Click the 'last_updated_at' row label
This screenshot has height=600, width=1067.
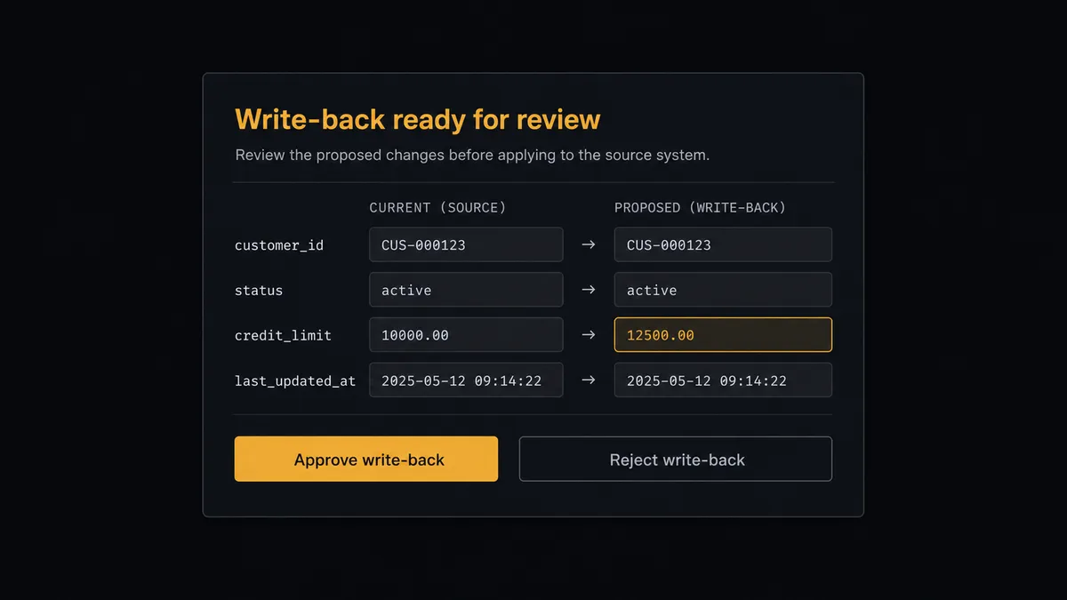point(295,381)
